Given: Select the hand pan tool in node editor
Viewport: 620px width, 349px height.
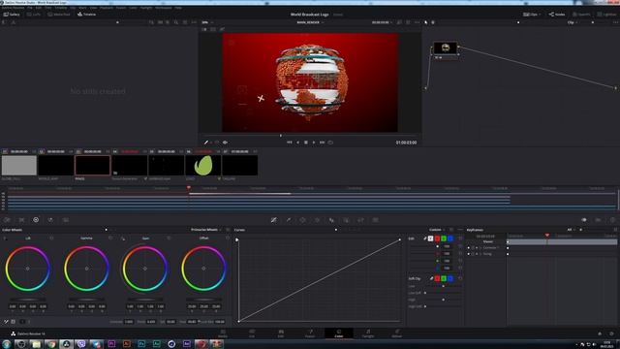Looking at the screenshot, I should (x=433, y=22).
